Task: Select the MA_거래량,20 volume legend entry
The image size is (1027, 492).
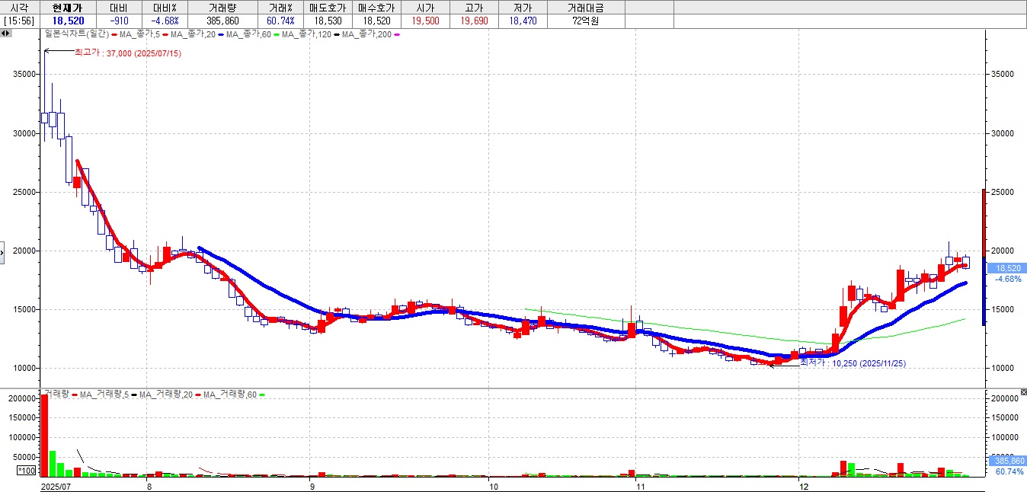Action: click(x=165, y=394)
